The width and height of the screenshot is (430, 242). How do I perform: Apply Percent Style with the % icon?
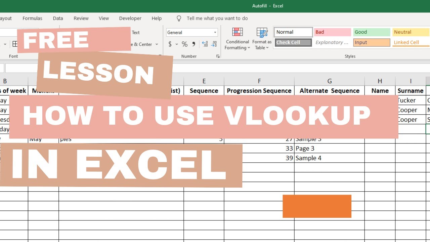click(184, 44)
